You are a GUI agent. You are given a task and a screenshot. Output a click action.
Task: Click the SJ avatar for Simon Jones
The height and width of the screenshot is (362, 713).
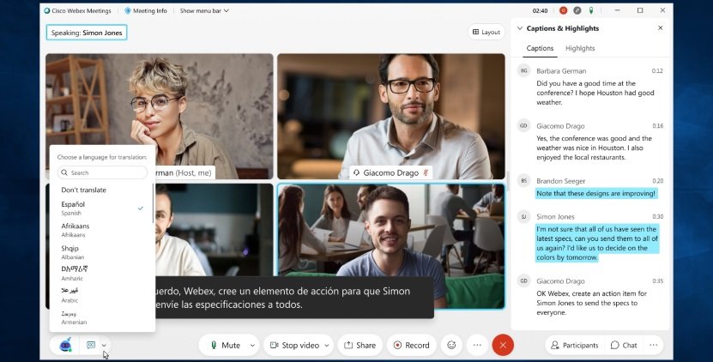point(524,217)
